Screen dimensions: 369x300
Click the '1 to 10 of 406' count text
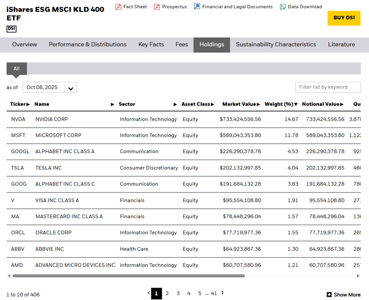[23, 295]
